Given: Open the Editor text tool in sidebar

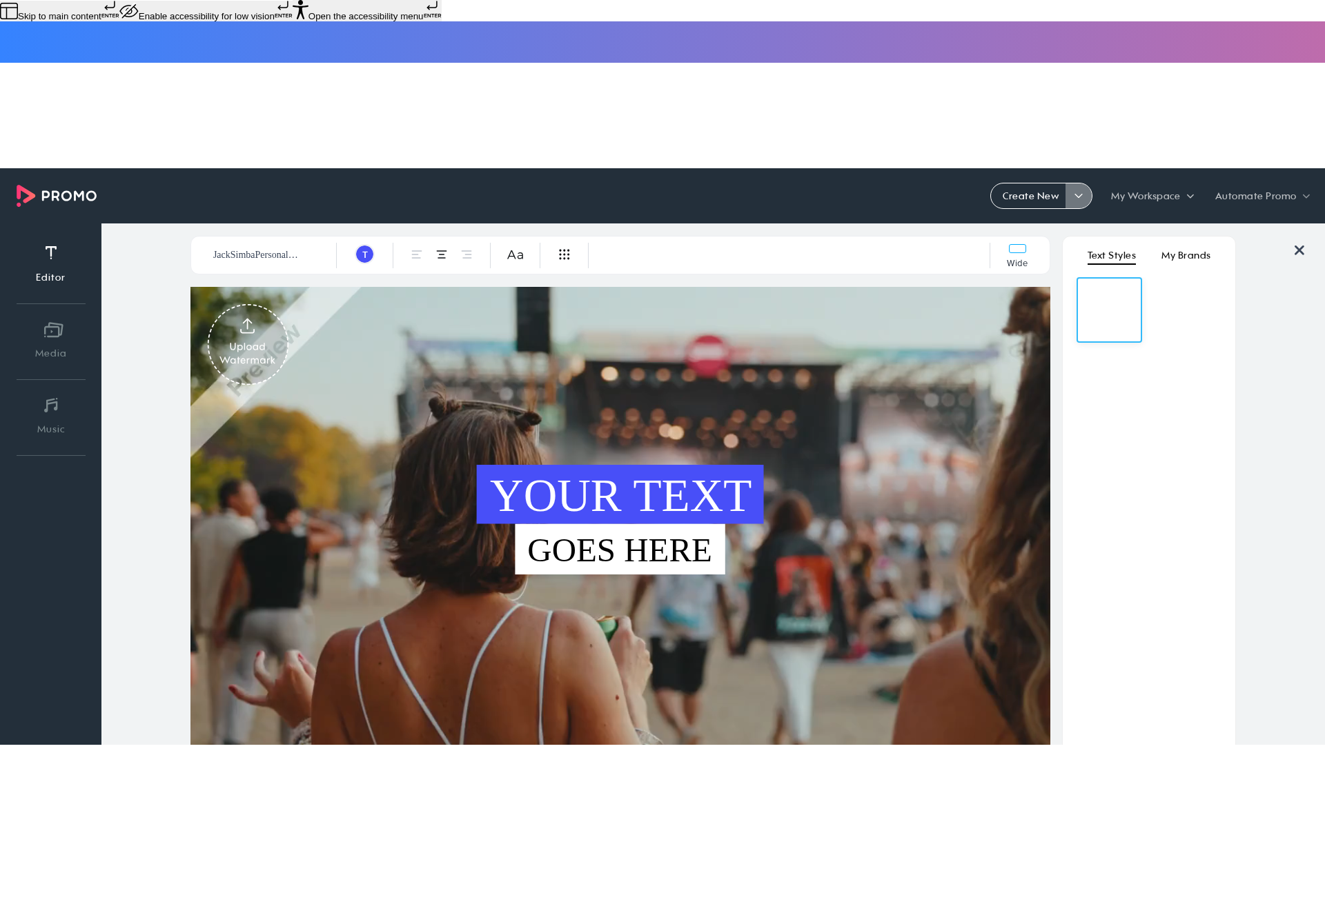Looking at the screenshot, I should [50, 263].
